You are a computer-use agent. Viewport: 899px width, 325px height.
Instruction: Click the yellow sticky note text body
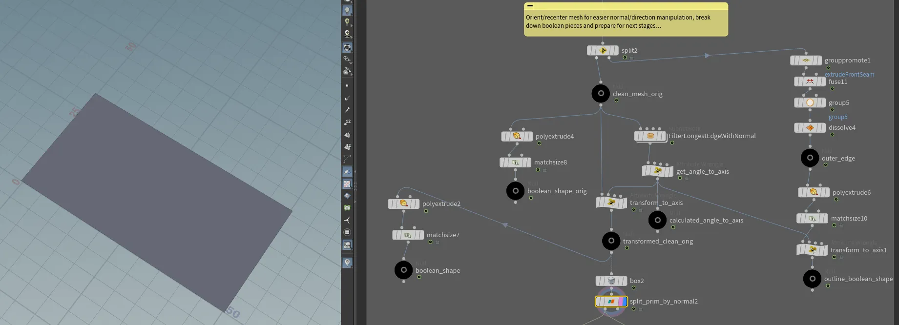tap(618, 21)
